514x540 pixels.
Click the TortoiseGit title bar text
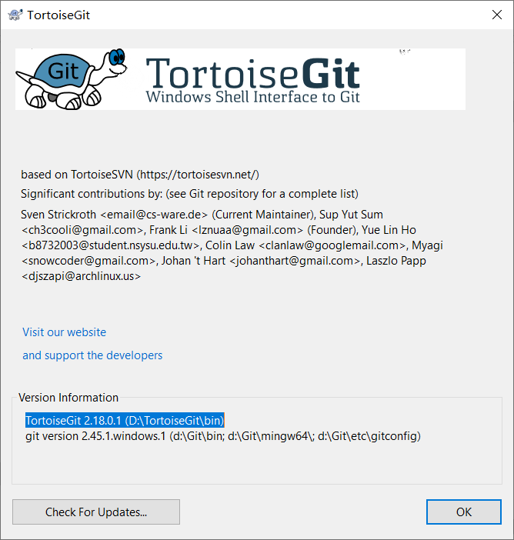[x=58, y=15]
